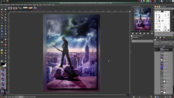This screenshot has height=98, width=174.
Task: Open the Farben menu
Action: [30, 5]
